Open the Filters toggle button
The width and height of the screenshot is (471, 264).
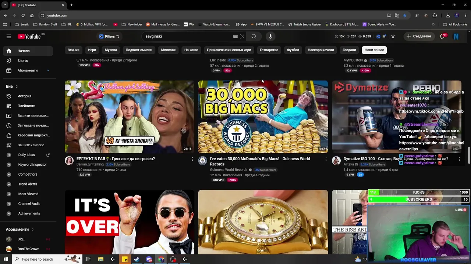[109, 36]
